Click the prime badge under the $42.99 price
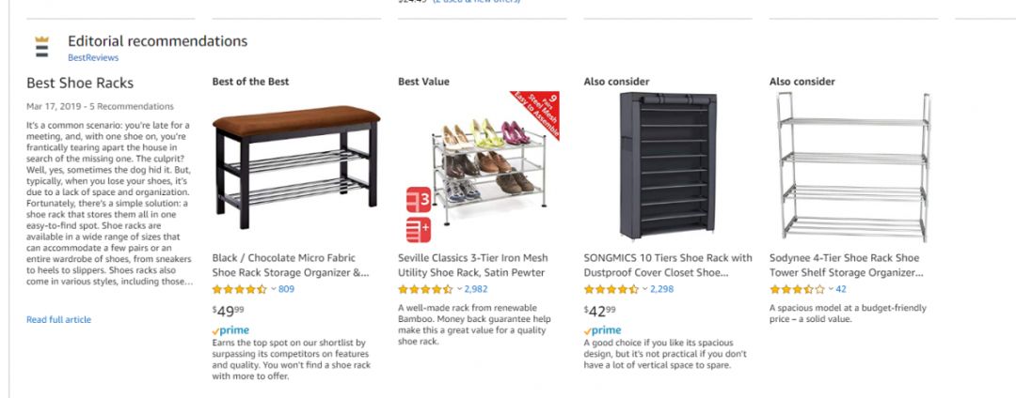Viewport: 1016px width, 398px height. pyautogui.click(x=602, y=330)
